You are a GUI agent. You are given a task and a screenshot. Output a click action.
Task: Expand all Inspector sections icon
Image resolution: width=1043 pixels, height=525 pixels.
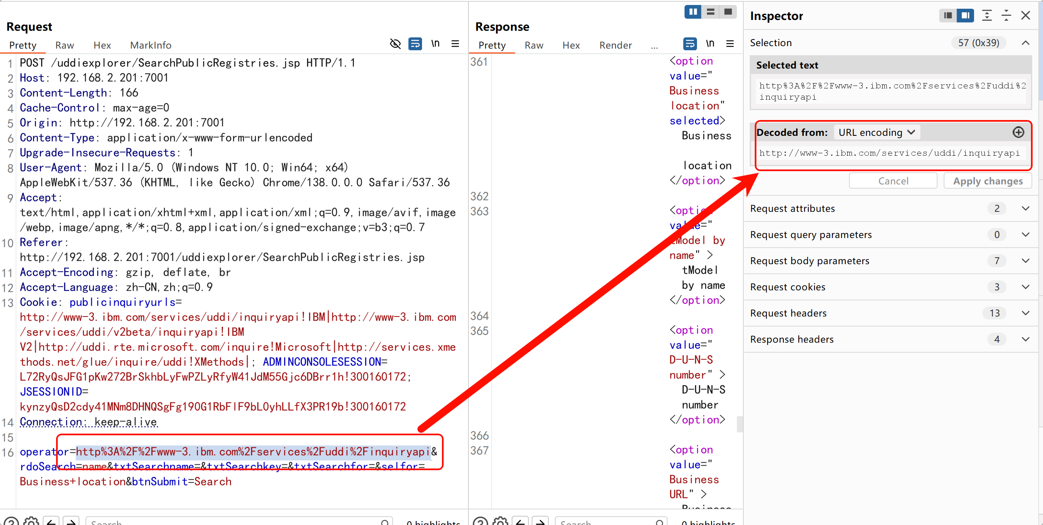(x=987, y=16)
